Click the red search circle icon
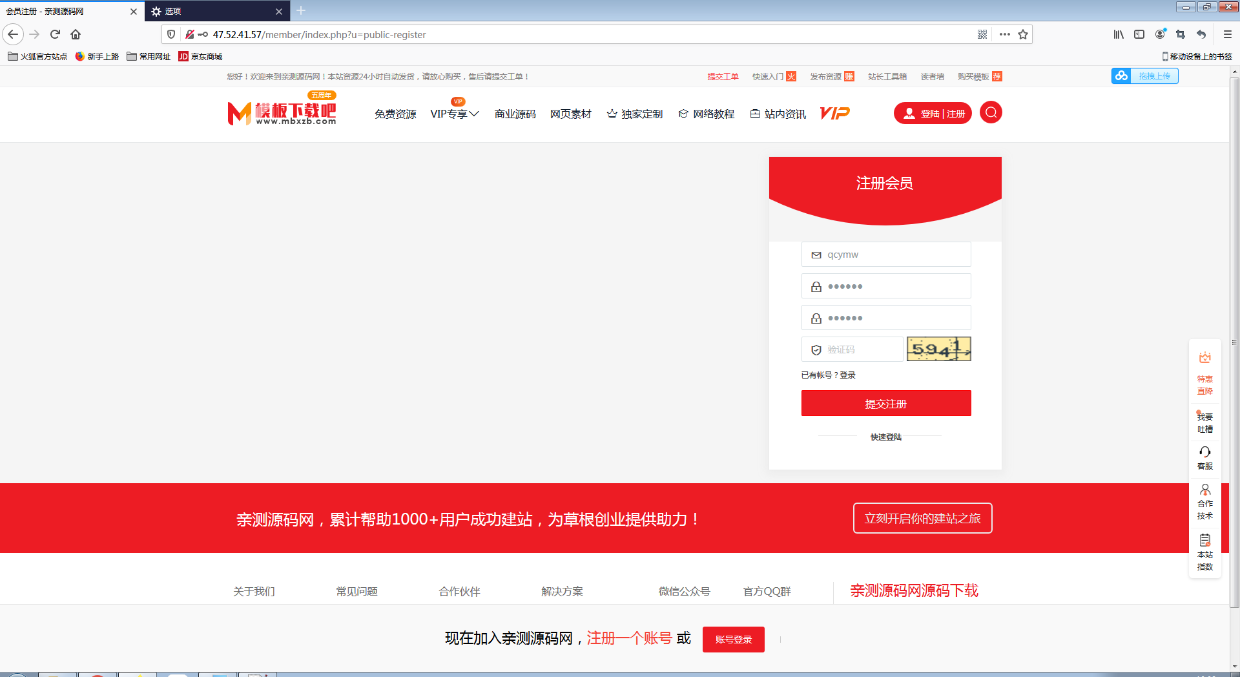1240x677 pixels. point(991,112)
